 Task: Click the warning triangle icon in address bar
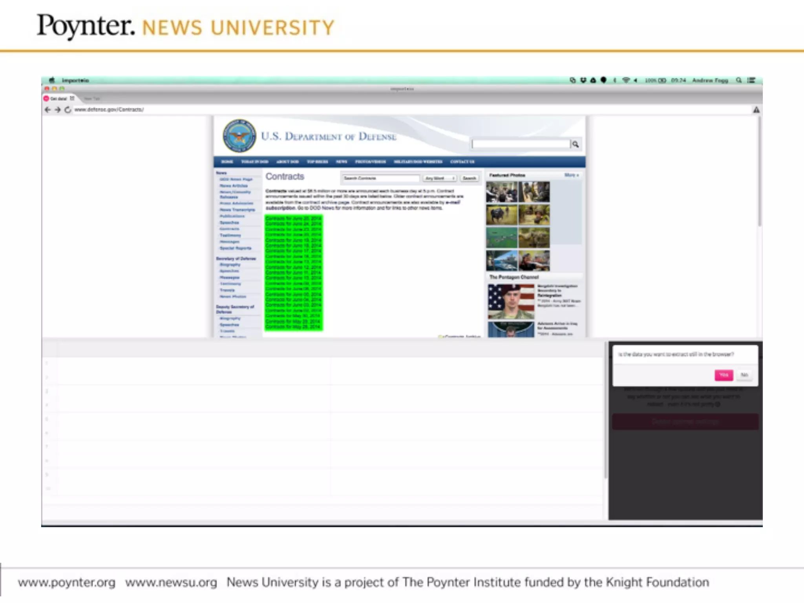pyautogui.click(x=756, y=110)
